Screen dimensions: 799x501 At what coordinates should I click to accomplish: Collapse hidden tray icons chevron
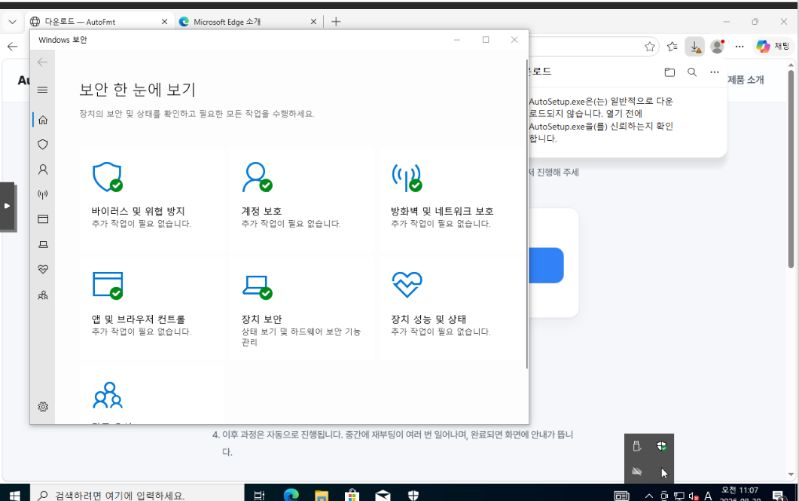click(648, 496)
